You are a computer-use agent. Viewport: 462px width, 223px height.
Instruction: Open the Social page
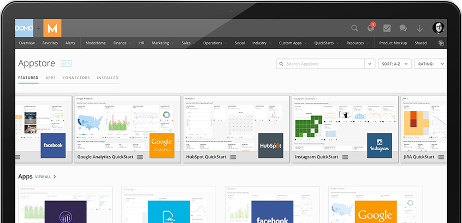(x=240, y=43)
